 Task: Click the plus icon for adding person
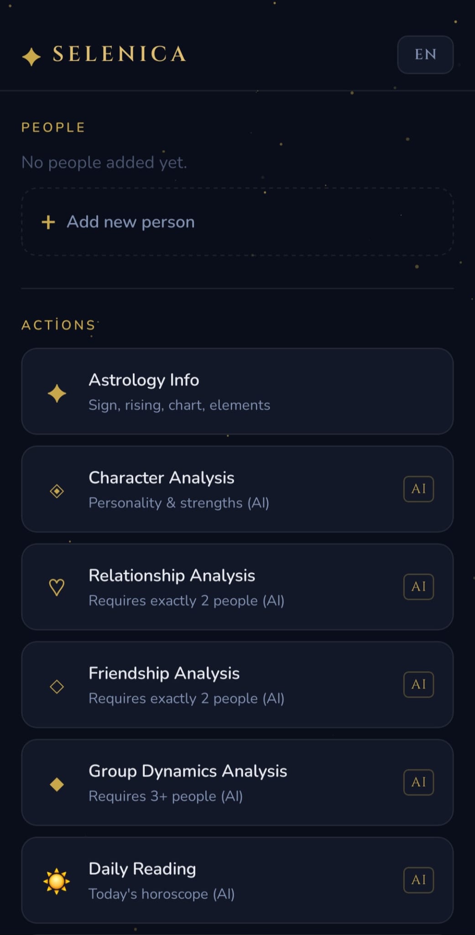[x=48, y=222]
